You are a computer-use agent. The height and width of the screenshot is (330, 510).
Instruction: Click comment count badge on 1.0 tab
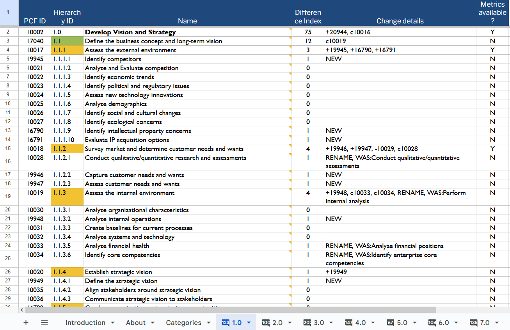pos(226,323)
